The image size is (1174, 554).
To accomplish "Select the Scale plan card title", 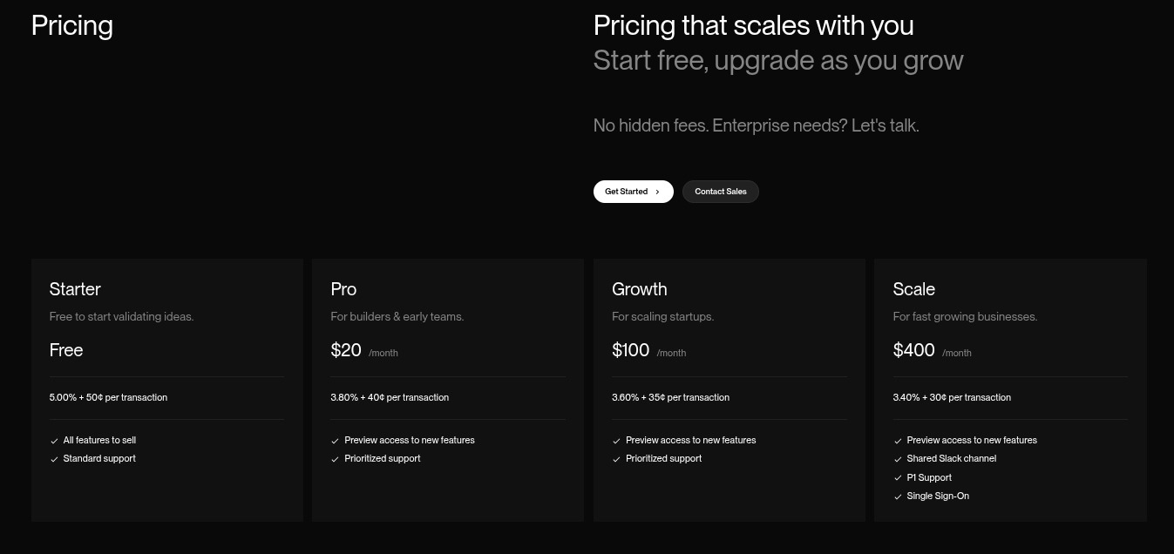I will tap(913, 289).
